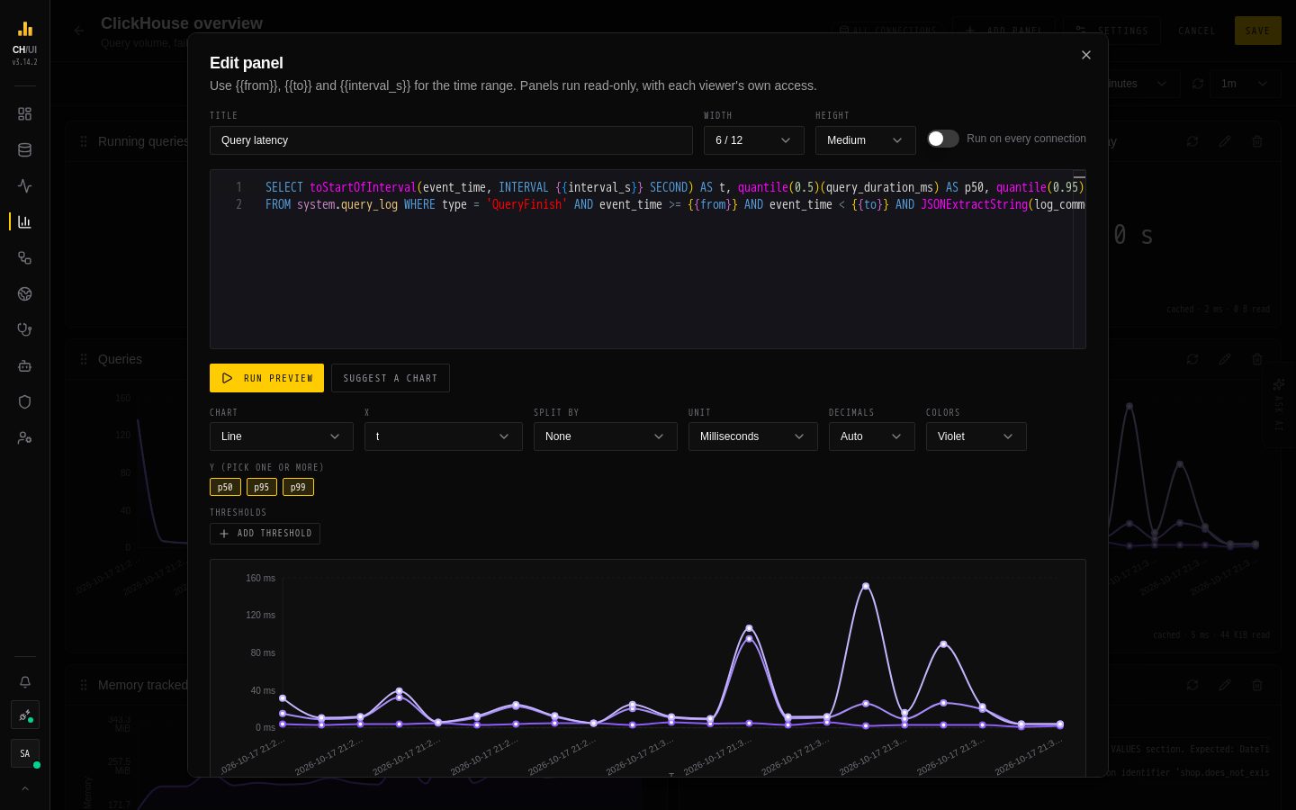Open the 1m refresh interval dropdown

(1246, 84)
